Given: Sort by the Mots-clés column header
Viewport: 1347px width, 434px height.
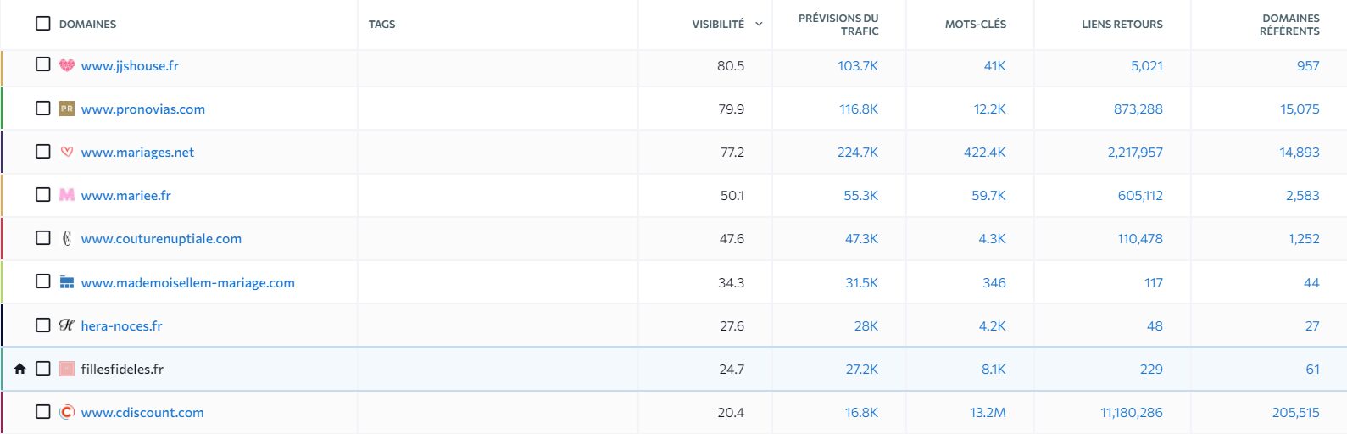Looking at the screenshot, I should click(x=976, y=24).
